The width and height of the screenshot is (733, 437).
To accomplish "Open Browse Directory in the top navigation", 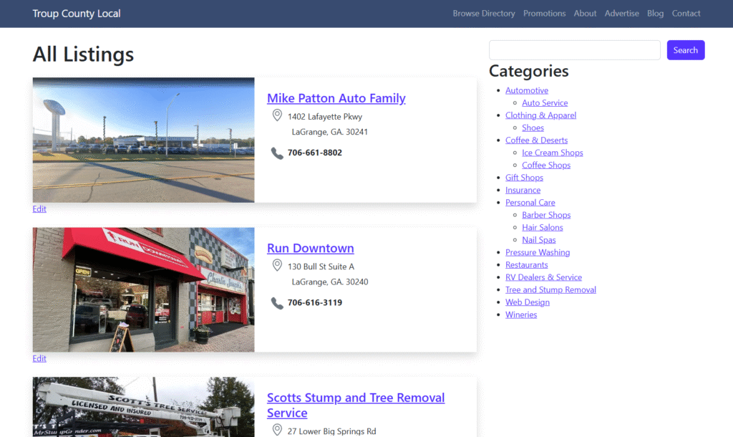I will (483, 14).
